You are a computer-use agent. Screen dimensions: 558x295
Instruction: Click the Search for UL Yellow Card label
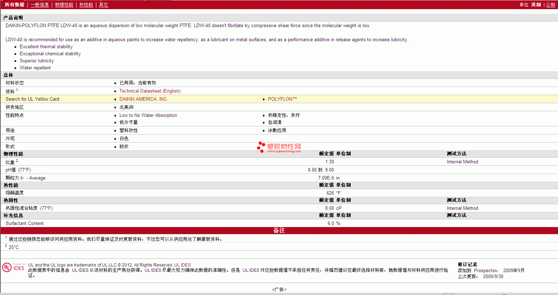pos(32,99)
